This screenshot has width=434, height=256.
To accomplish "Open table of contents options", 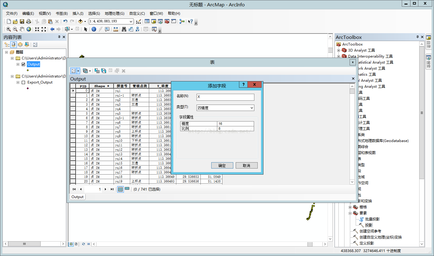I will pyautogui.click(x=35, y=45).
